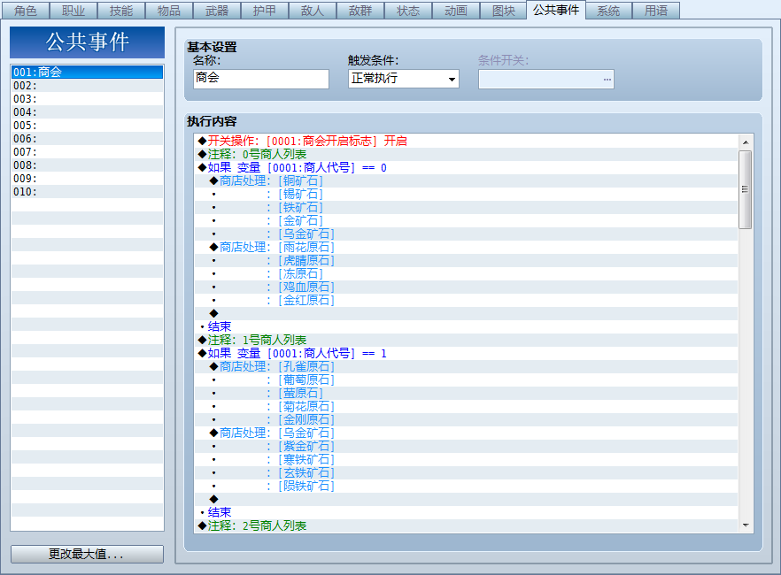
Task: Open the 护甲 tab
Action: coord(265,11)
